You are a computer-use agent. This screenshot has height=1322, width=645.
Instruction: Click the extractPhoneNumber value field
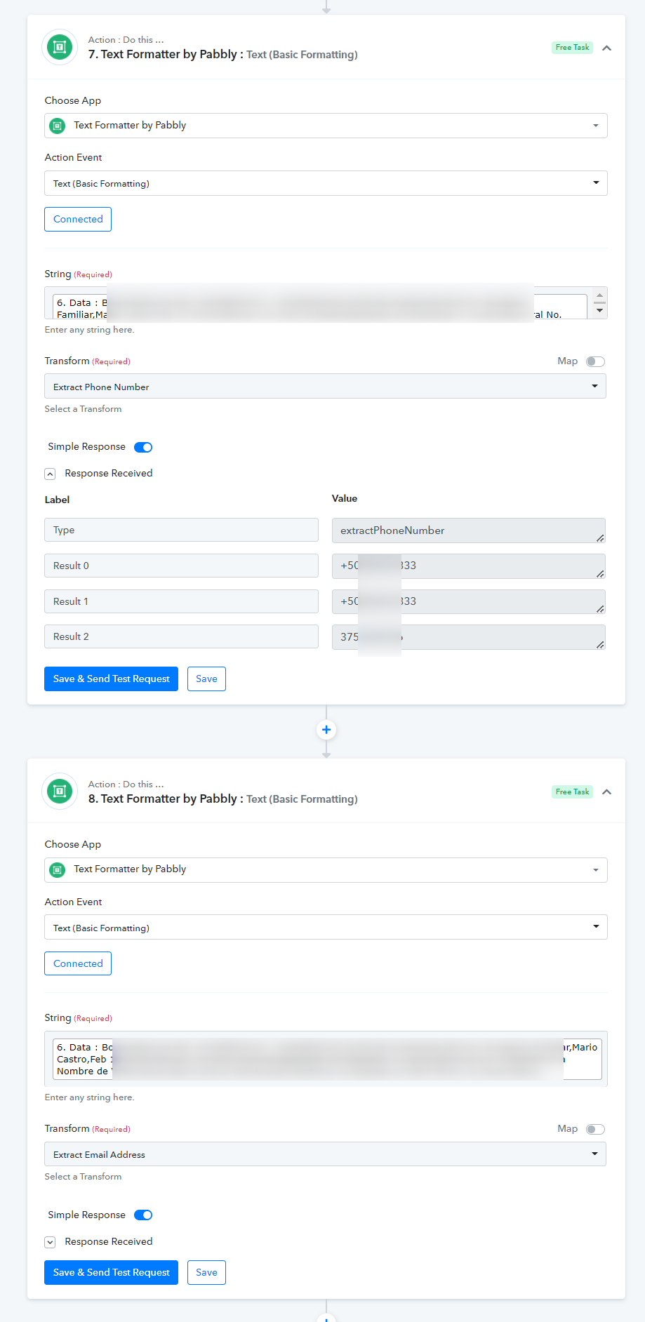[x=468, y=530]
